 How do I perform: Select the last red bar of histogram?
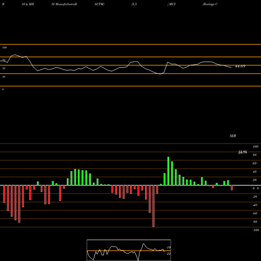tap(232, 188)
